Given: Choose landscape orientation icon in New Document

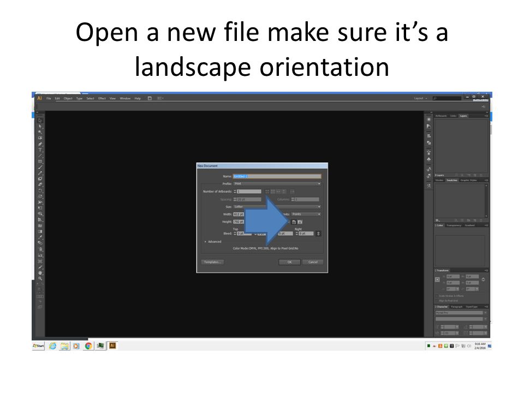Looking at the screenshot, I should [300, 222].
